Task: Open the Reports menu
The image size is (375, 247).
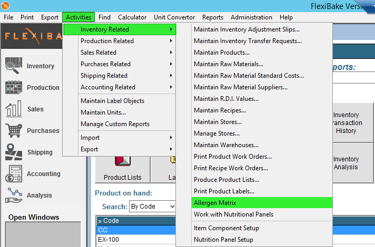Action: click(x=213, y=17)
